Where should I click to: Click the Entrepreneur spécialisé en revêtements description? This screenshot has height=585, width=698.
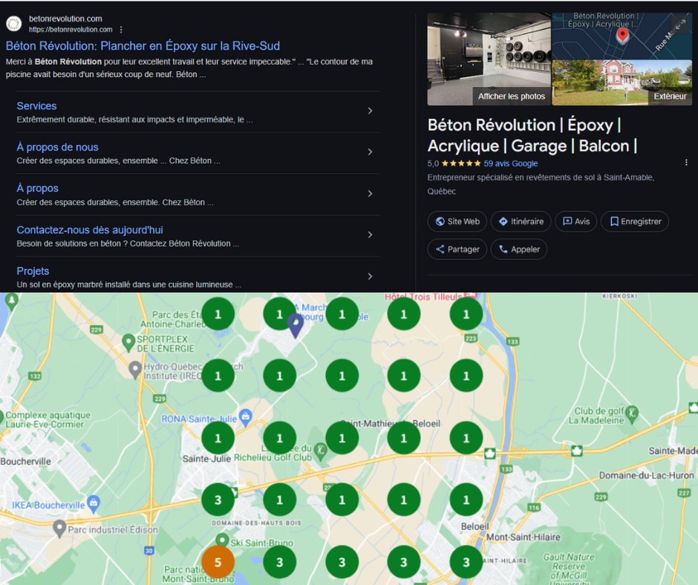(541, 184)
